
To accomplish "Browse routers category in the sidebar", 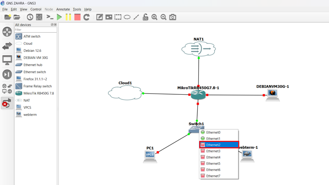I will pos(7,32).
